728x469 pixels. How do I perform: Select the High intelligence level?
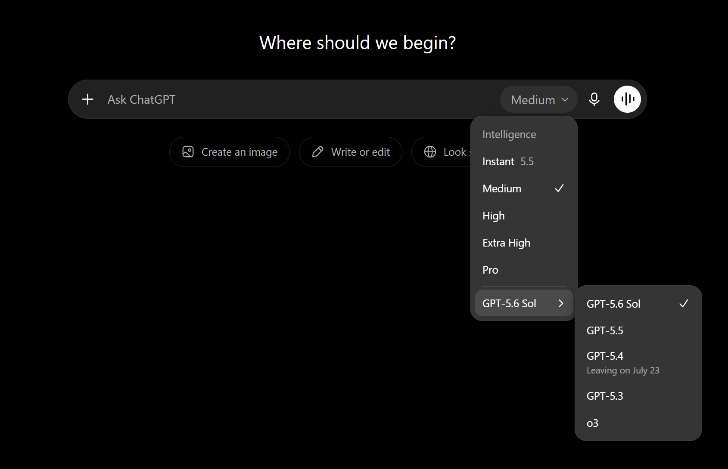coord(524,216)
